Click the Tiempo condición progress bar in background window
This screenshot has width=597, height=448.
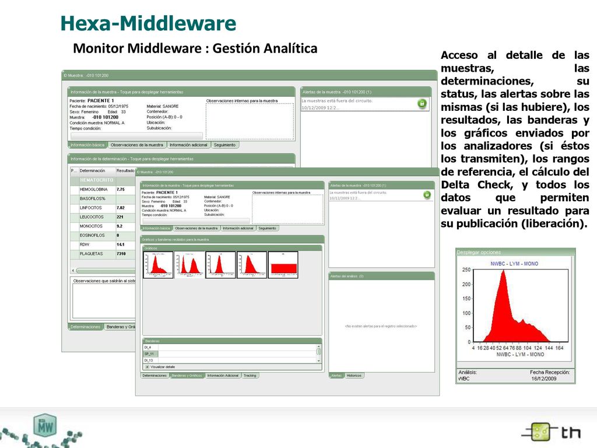point(136,135)
